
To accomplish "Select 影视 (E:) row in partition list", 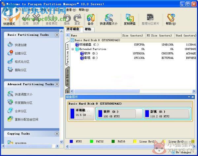I will (133, 58).
